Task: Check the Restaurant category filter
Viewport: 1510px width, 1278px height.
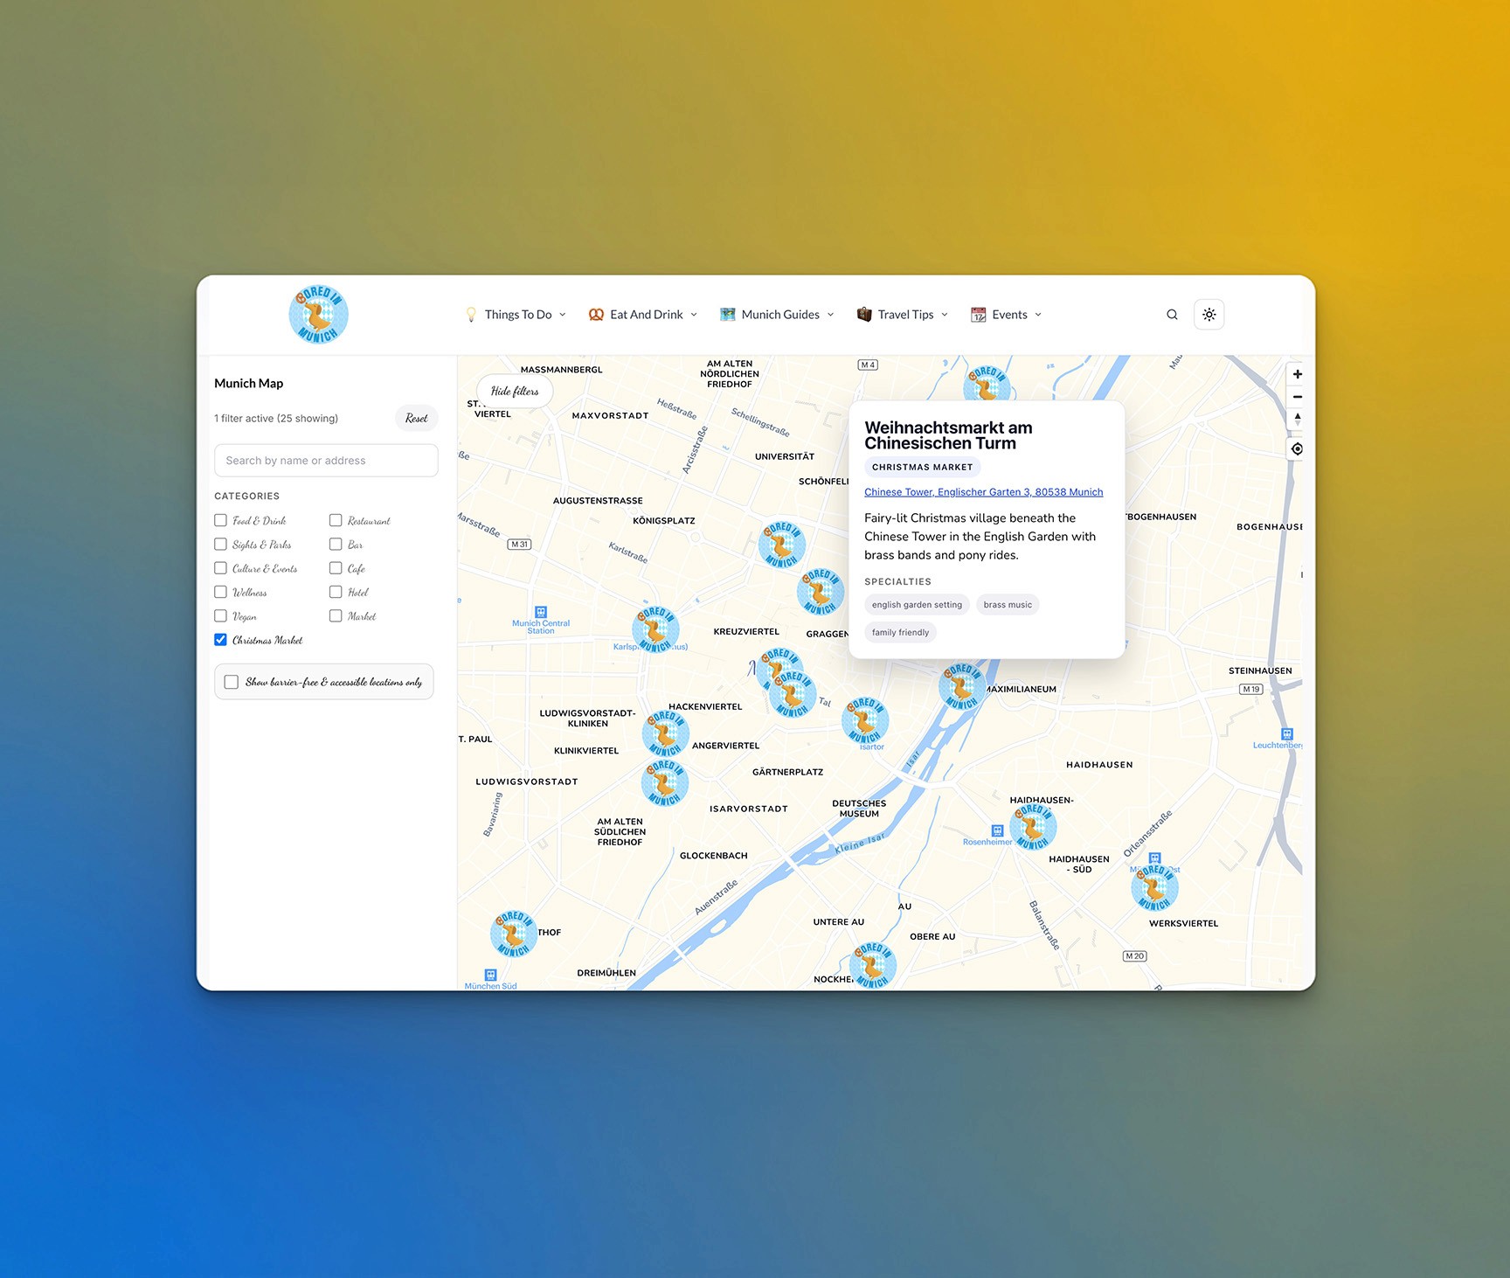Action: pyautogui.click(x=336, y=520)
